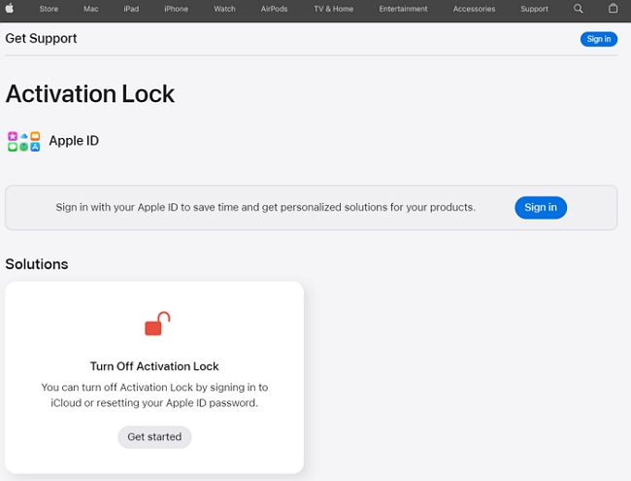The width and height of the screenshot is (631, 481).
Task: Click the Apple ID label text
Action: click(74, 141)
